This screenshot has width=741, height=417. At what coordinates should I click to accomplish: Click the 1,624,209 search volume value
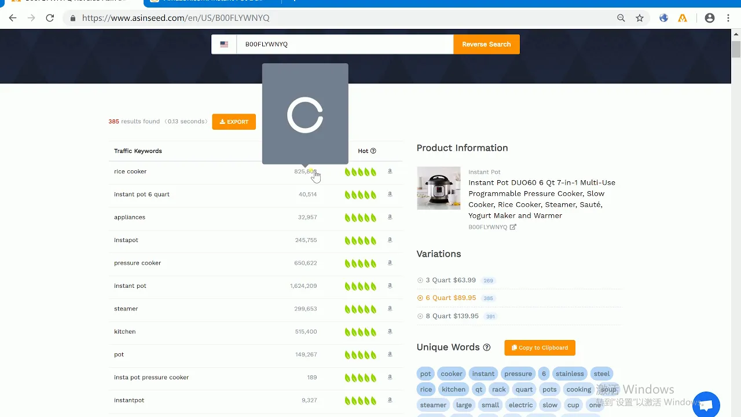click(303, 286)
